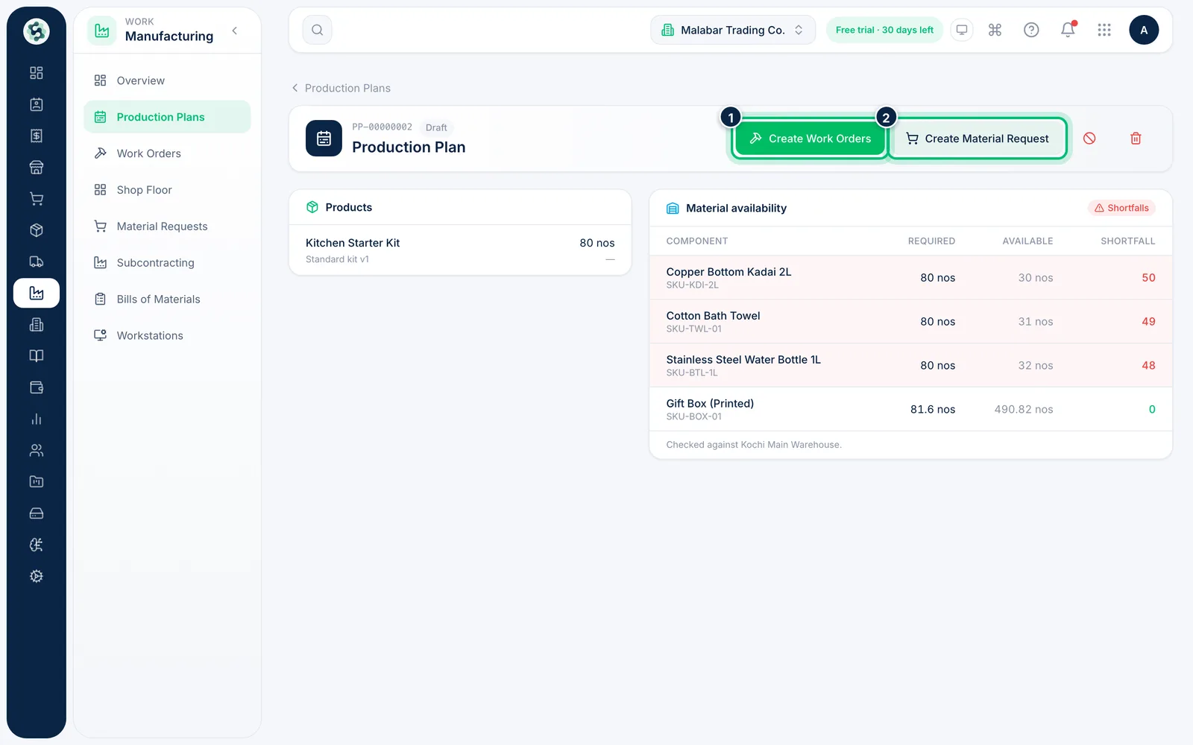Click the Copper Bottom Kadai 2L row

coord(910,278)
